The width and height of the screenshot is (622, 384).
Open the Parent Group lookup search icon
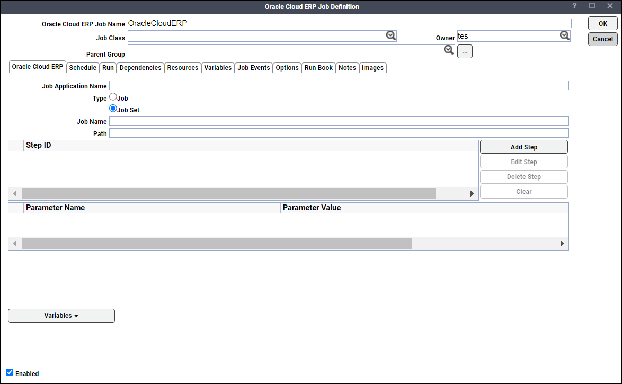click(x=448, y=50)
